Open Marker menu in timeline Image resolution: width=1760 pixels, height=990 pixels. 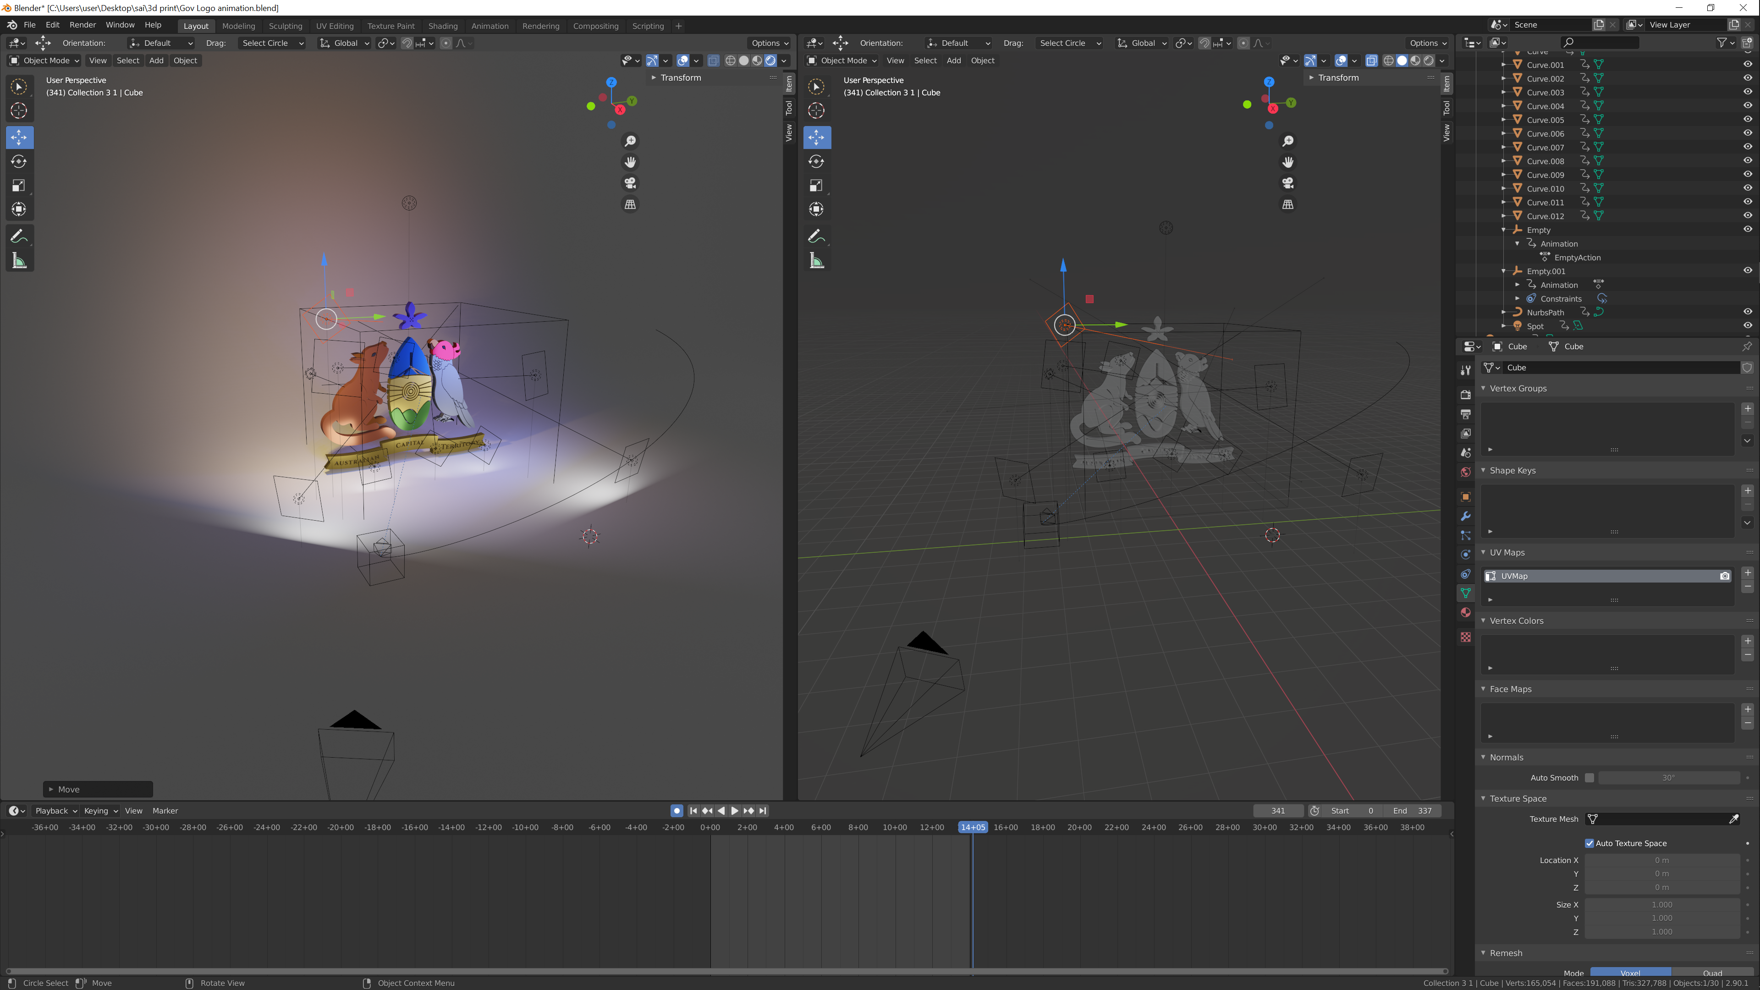tap(165, 811)
